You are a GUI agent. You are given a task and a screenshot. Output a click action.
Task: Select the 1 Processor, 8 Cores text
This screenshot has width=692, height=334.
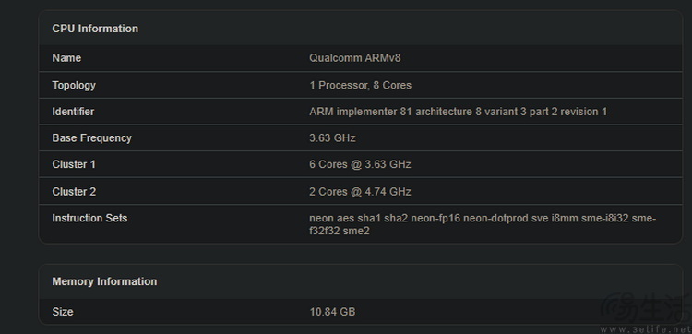point(360,85)
